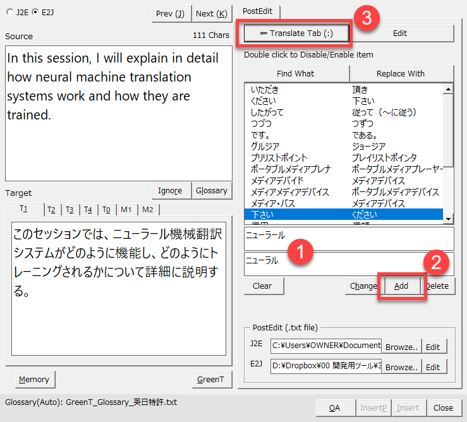Viewport: 467px width, 422px height.
Task: Run the QA check button
Action: point(334,408)
